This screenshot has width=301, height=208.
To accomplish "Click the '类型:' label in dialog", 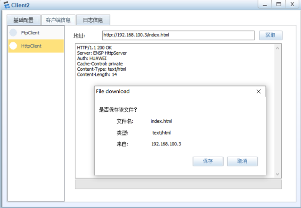I will [x=123, y=133].
